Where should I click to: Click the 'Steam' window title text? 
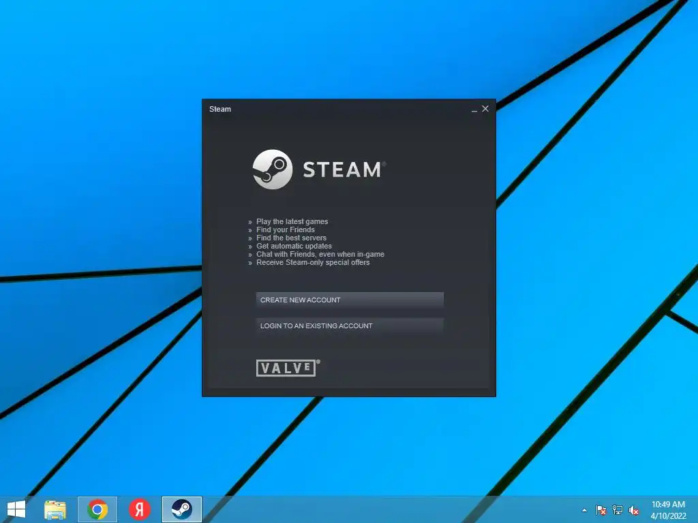[220, 109]
